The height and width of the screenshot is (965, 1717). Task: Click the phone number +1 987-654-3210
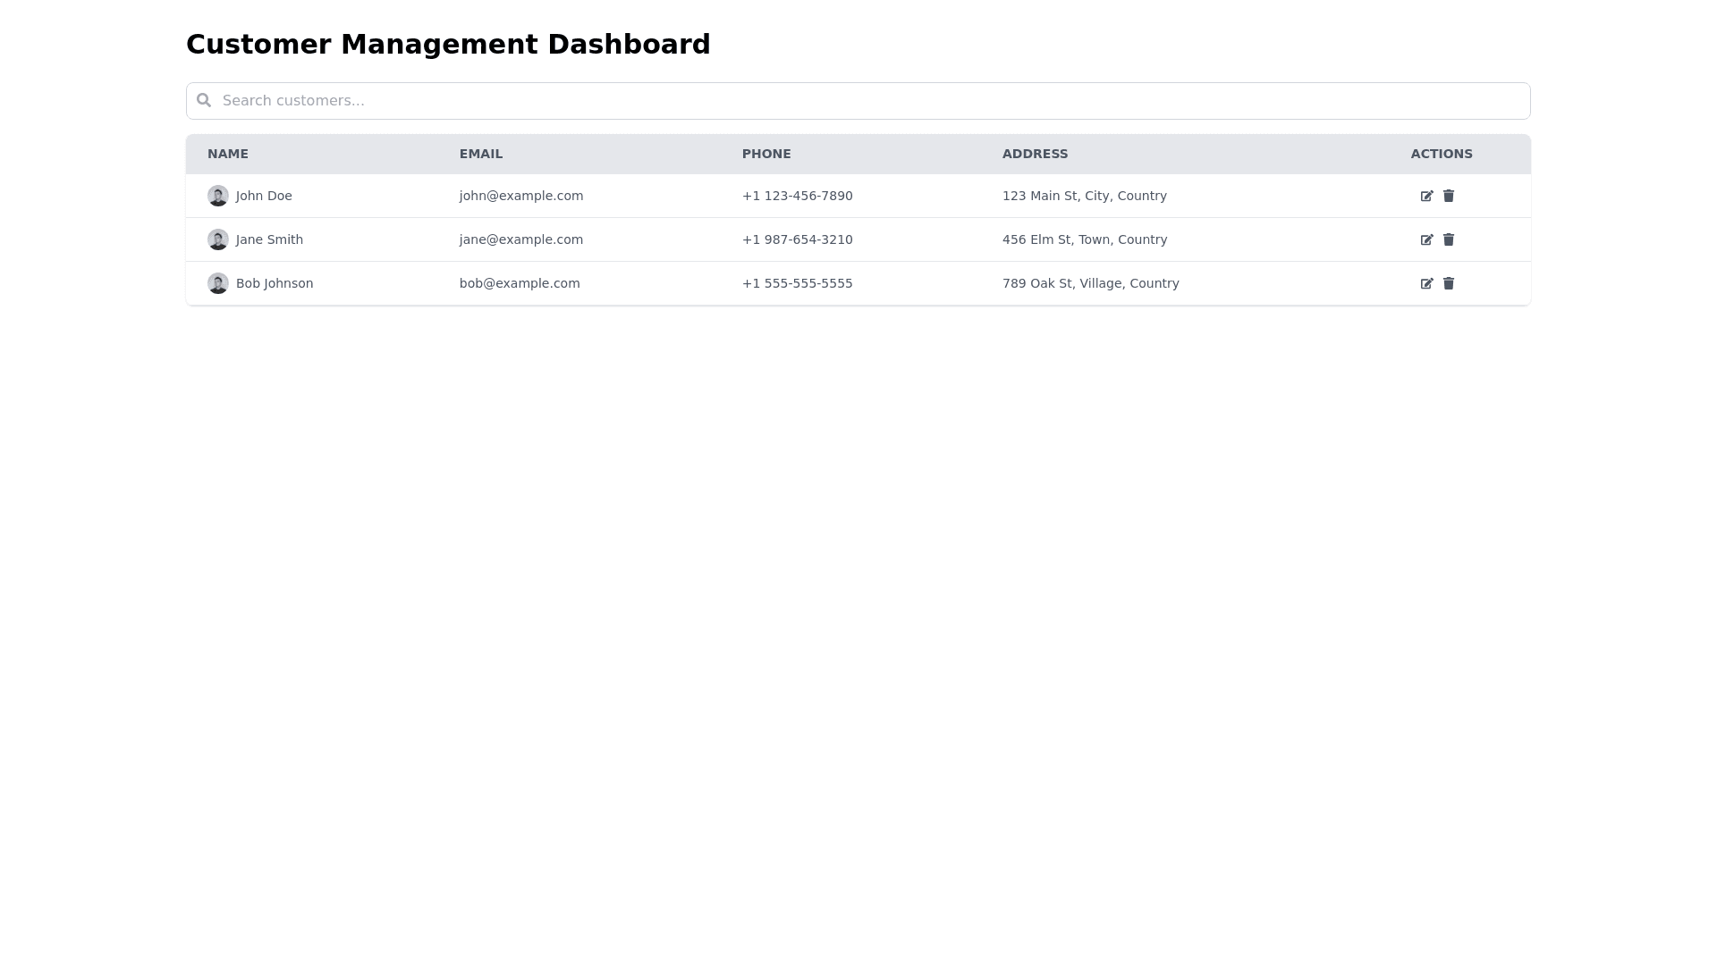click(797, 239)
